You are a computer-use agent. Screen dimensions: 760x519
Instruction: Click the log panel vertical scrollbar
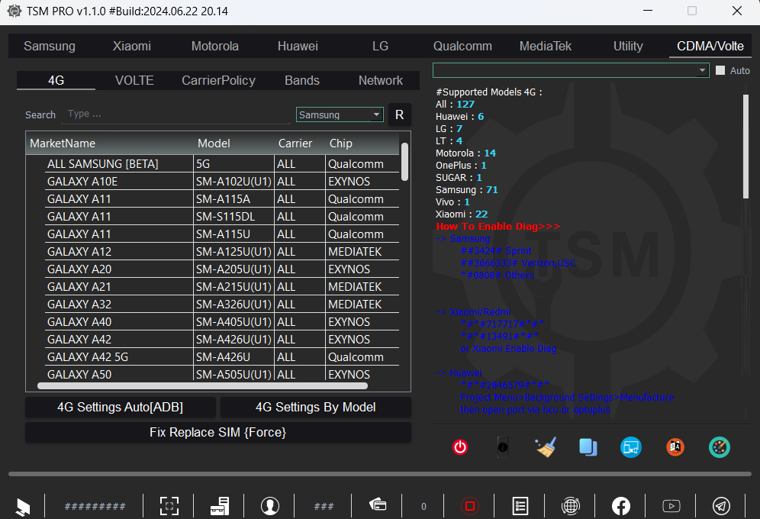coord(746,146)
